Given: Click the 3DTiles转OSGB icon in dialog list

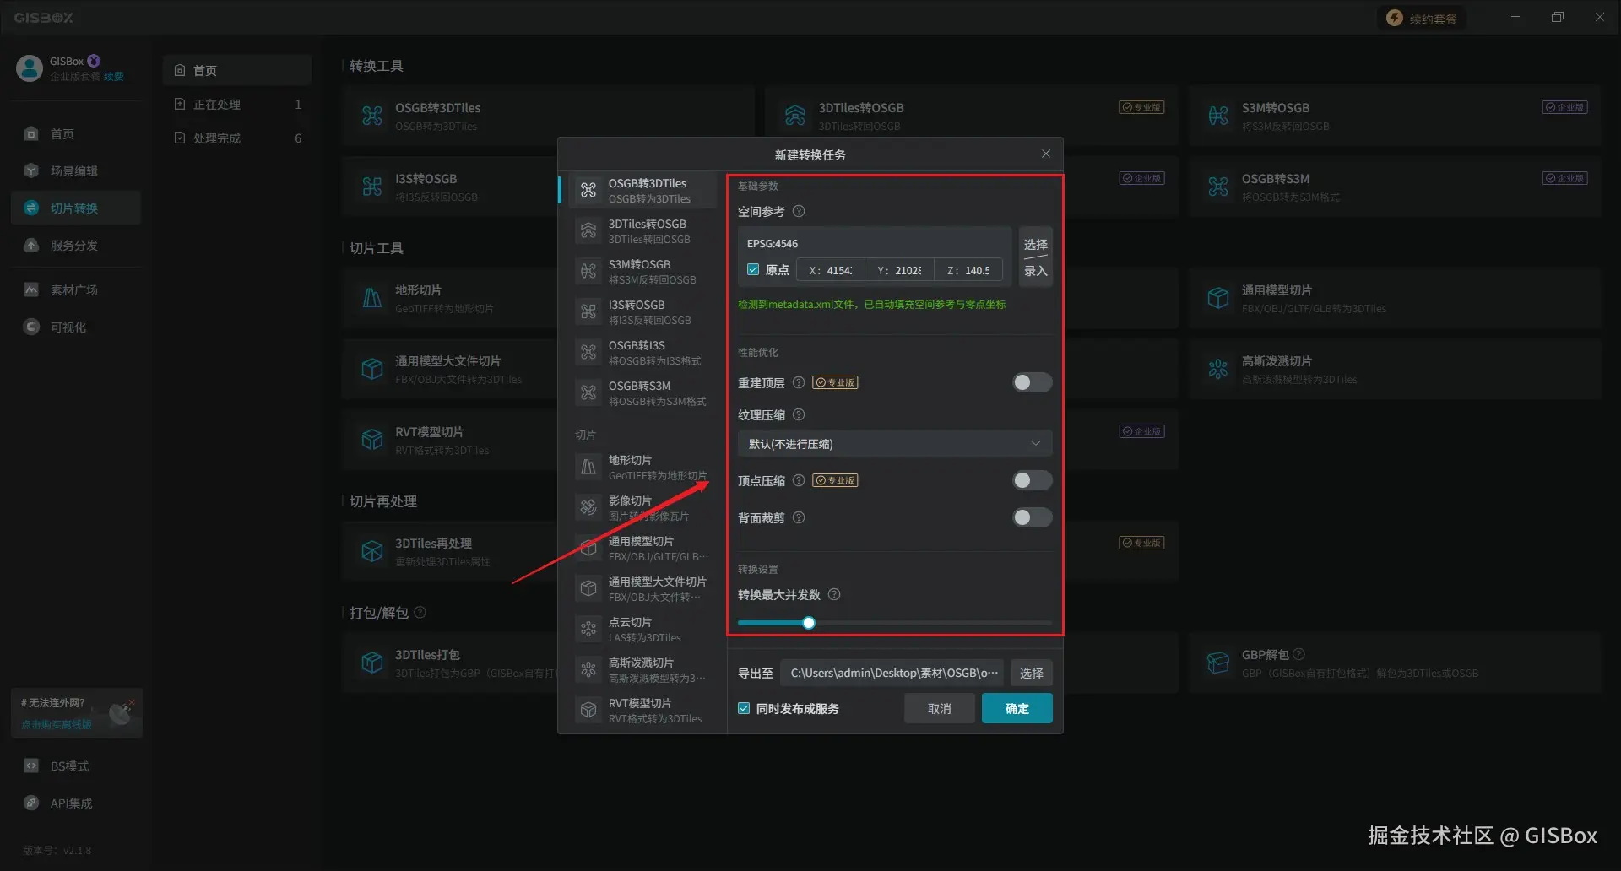Looking at the screenshot, I should [x=588, y=231].
